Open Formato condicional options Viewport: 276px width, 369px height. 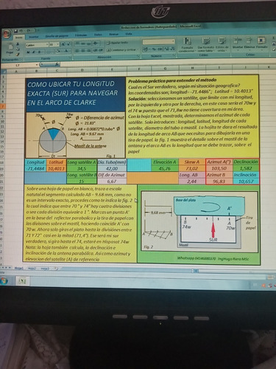point(187,44)
